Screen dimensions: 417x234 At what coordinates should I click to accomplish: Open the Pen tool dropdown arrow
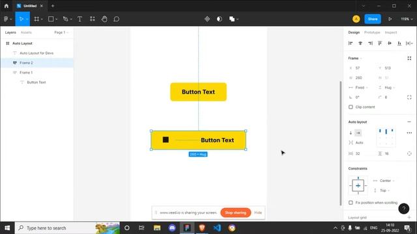click(71, 19)
